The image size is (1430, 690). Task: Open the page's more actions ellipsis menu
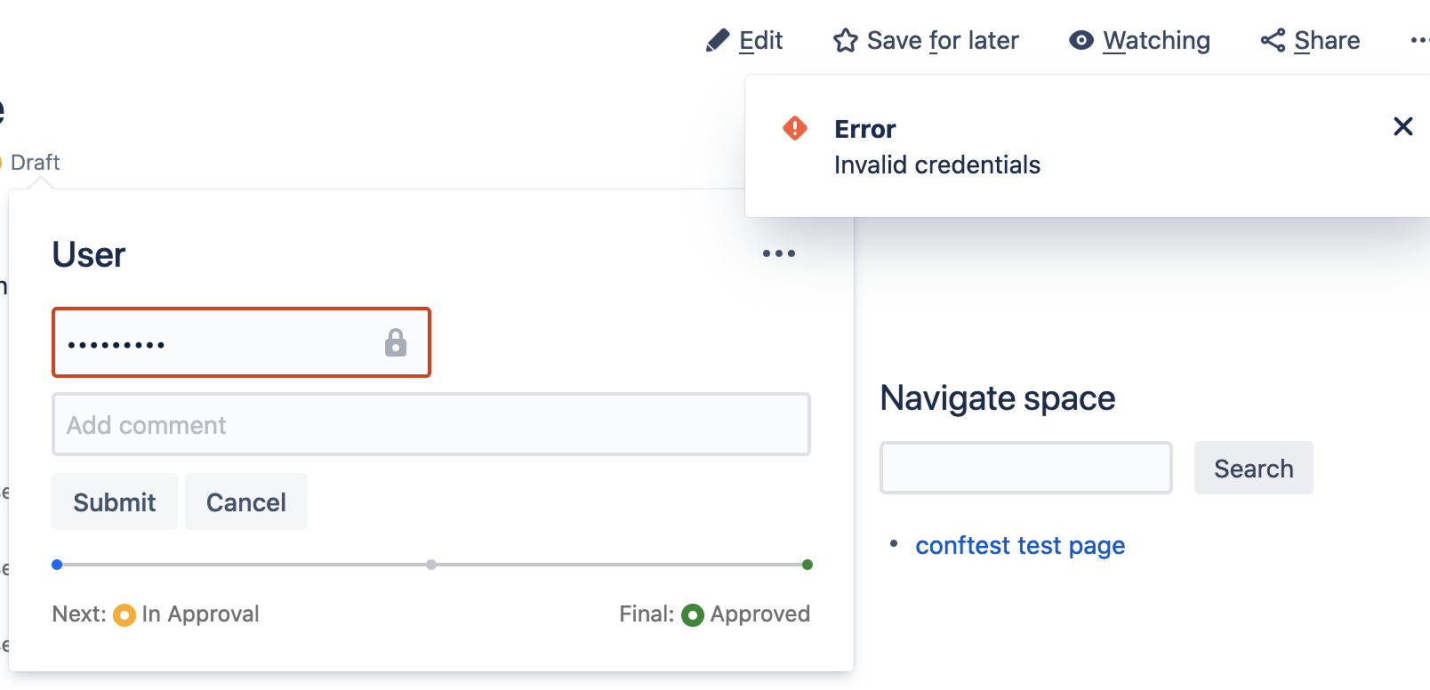click(1419, 40)
